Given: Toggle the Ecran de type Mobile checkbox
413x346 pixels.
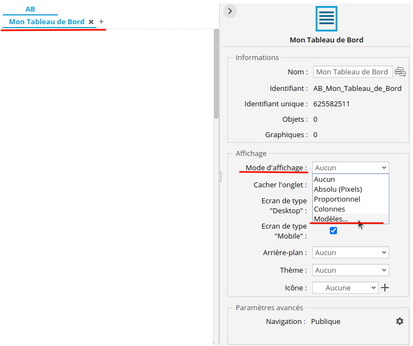Looking at the screenshot, I should pos(333,231).
